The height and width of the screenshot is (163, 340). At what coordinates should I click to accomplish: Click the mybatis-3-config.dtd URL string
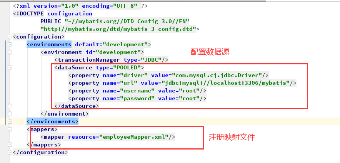(x=118, y=29)
